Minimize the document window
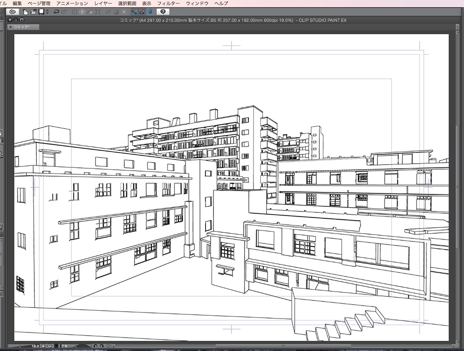 16,20
